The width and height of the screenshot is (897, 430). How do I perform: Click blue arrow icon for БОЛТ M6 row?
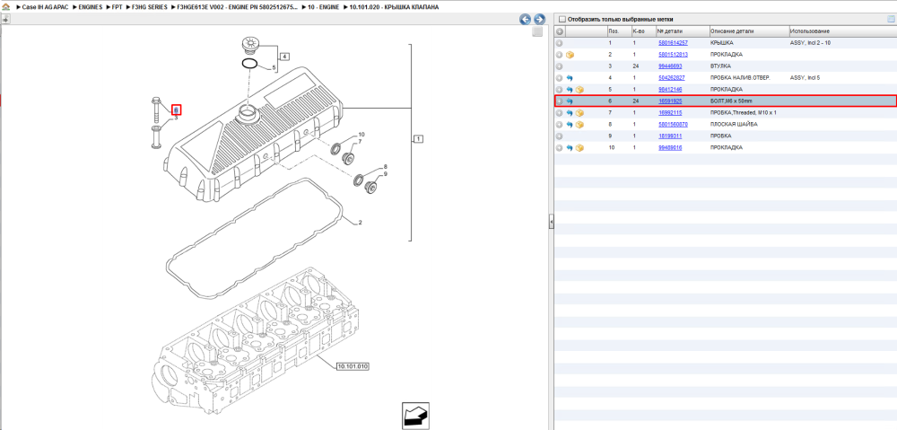pyautogui.click(x=570, y=101)
